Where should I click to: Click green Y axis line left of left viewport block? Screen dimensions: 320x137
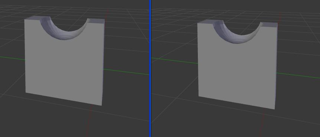12,58
